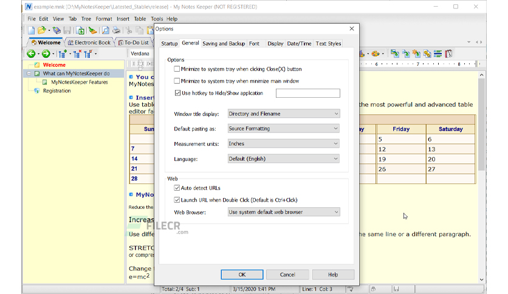Click the greyed-out floppy disk save icon
508x294 pixels.
coord(67,30)
